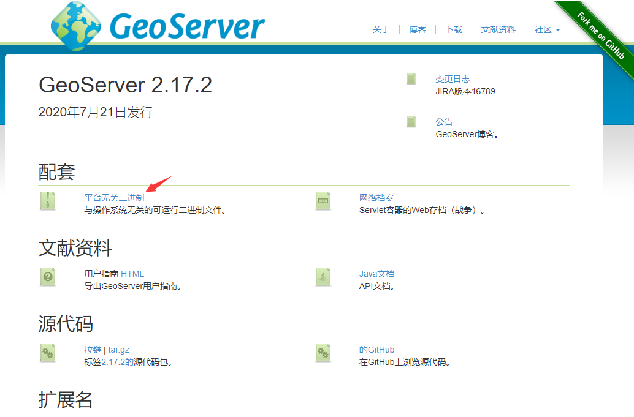Screen dimensions: 634x417
Task: Click the 扩展名 section heading
Action: tap(66, 400)
